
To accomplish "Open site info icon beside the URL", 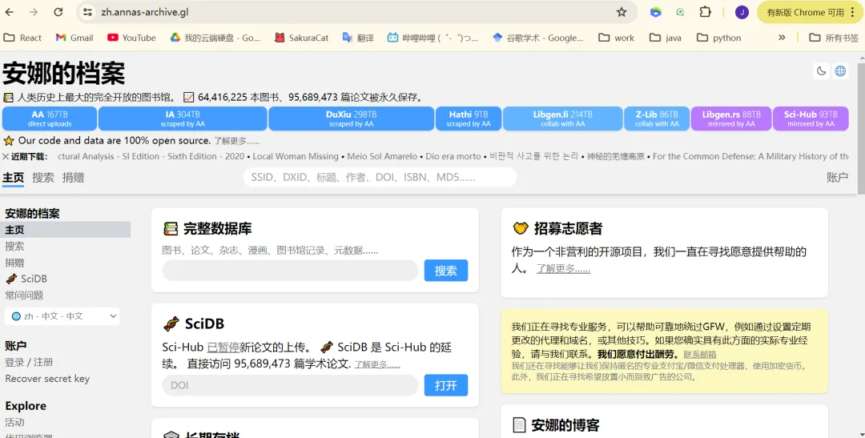I will pyautogui.click(x=87, y=12).
